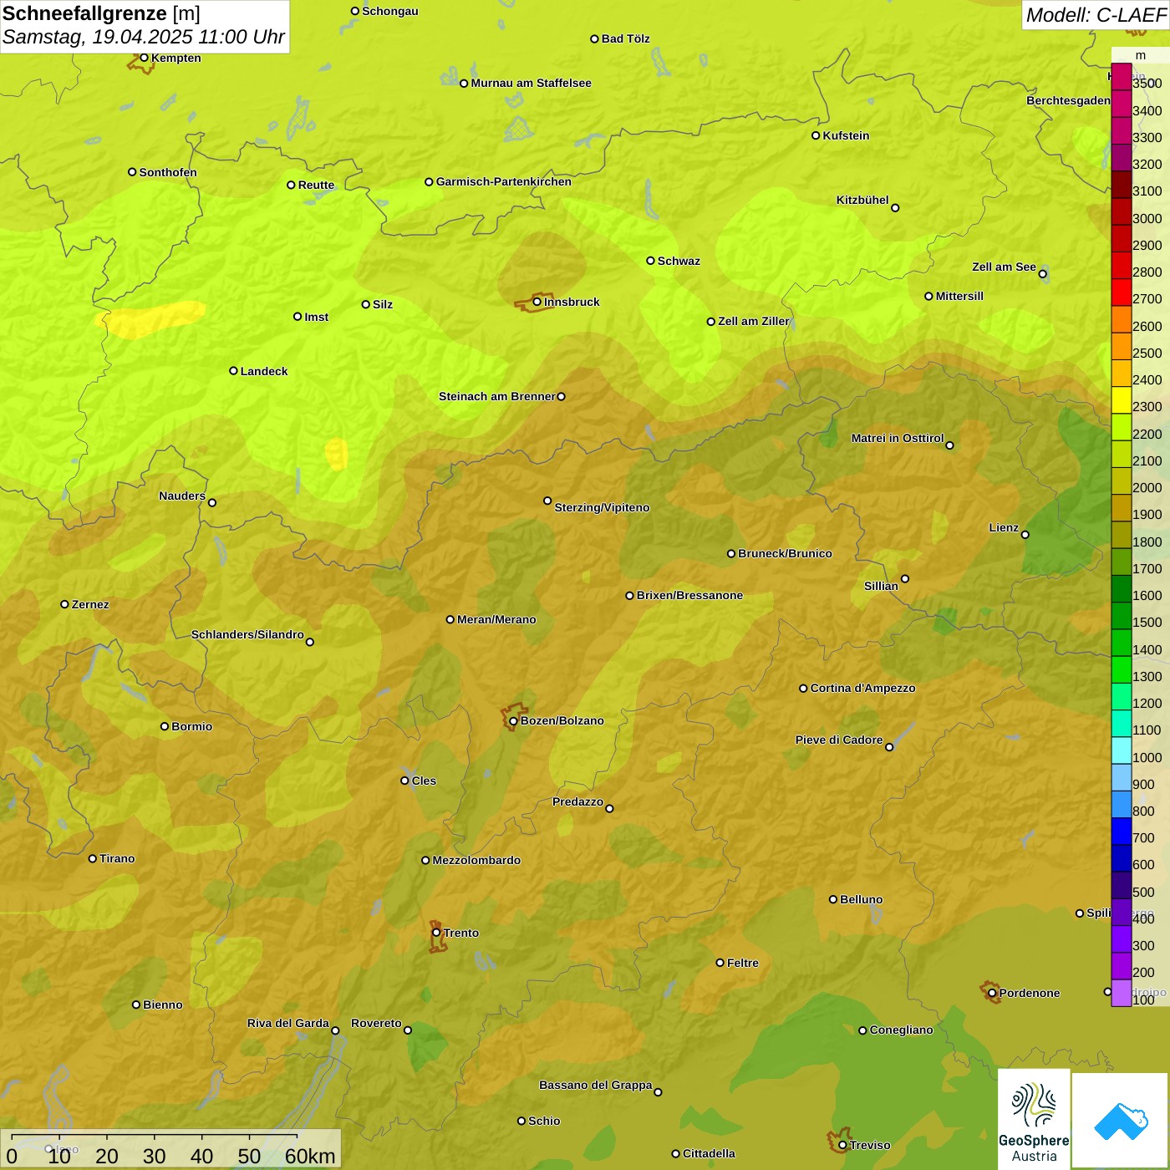Click the 60km scale bar label

tap(310, 1156)
